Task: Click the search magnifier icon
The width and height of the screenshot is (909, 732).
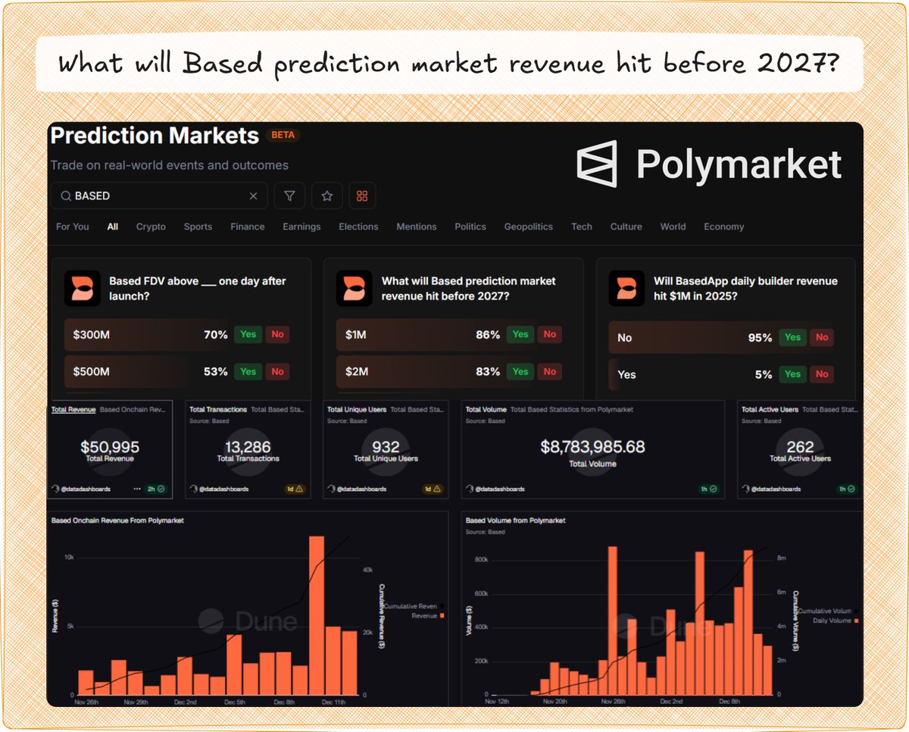Action: coord(64,196)
